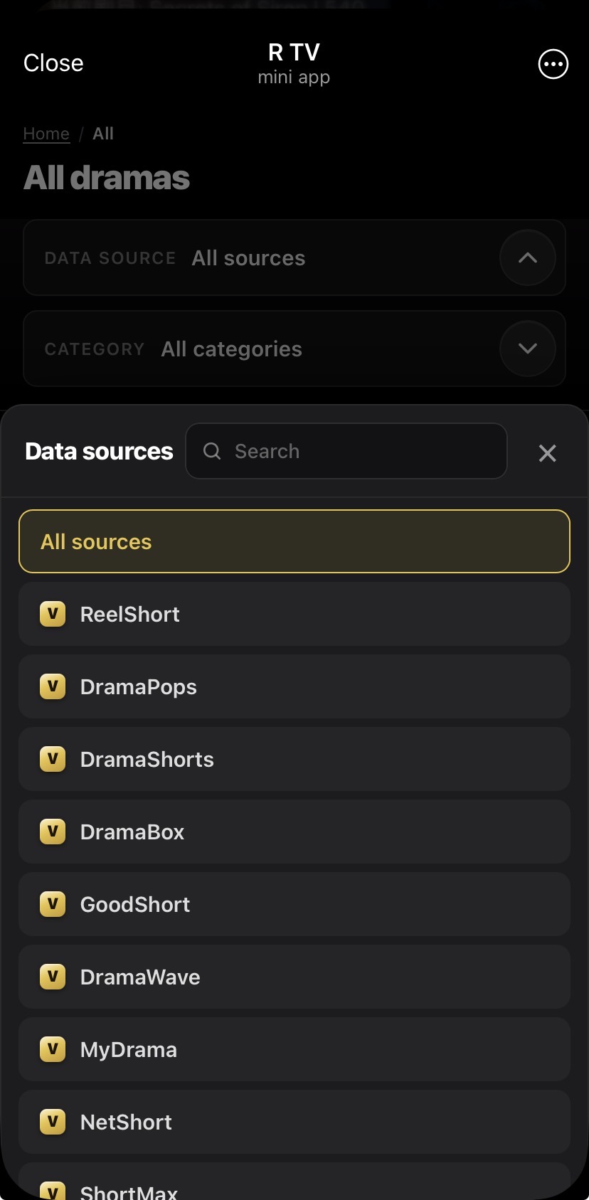Click the All breadcrumb item
589x1200 pixels.
tap(103, 134)
